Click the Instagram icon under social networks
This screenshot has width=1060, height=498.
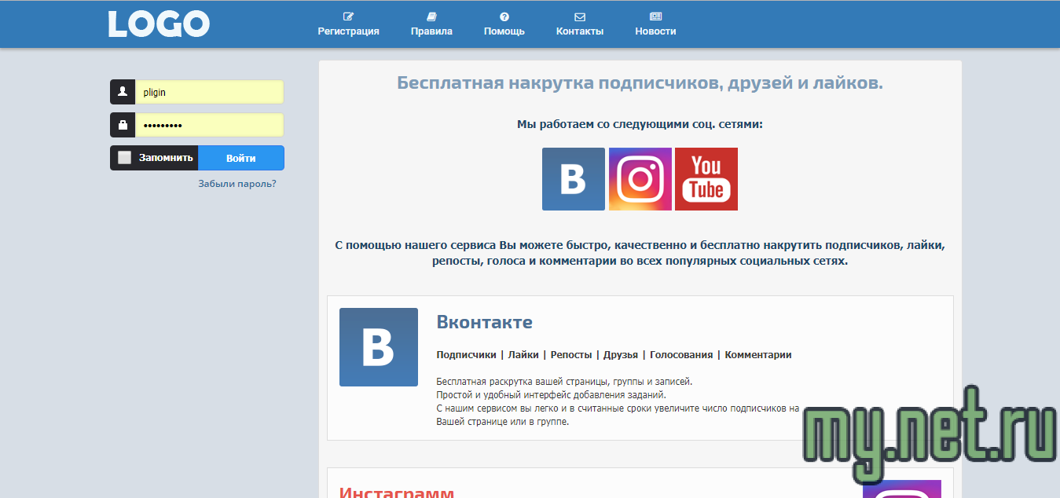(x=640, y=179)
